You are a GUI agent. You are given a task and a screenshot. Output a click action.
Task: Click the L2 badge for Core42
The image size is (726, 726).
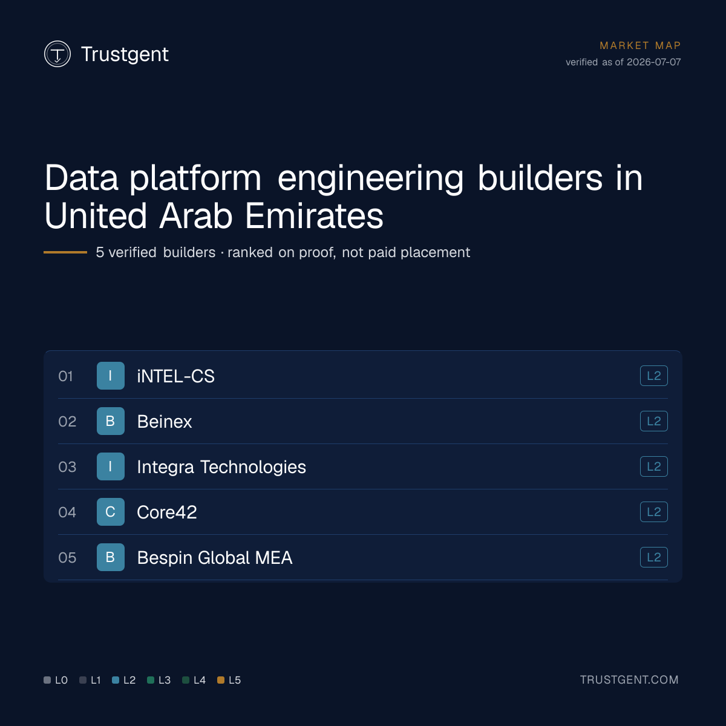point(654,512)
